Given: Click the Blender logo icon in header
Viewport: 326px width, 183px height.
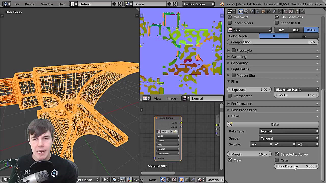Looking at the screenshot, I should (x=222, y=4).
